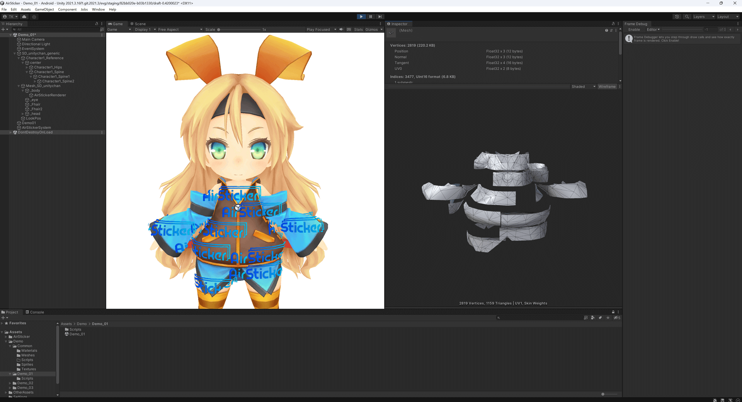
Task: Toggle hidden packages eye icon
Action: click(x=617, y=318)
